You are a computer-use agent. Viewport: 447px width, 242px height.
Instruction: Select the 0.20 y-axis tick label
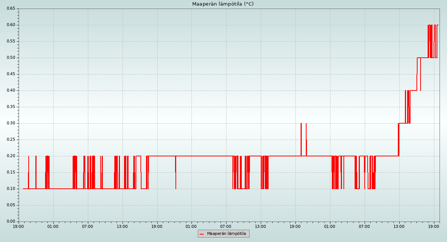[10, 156]
